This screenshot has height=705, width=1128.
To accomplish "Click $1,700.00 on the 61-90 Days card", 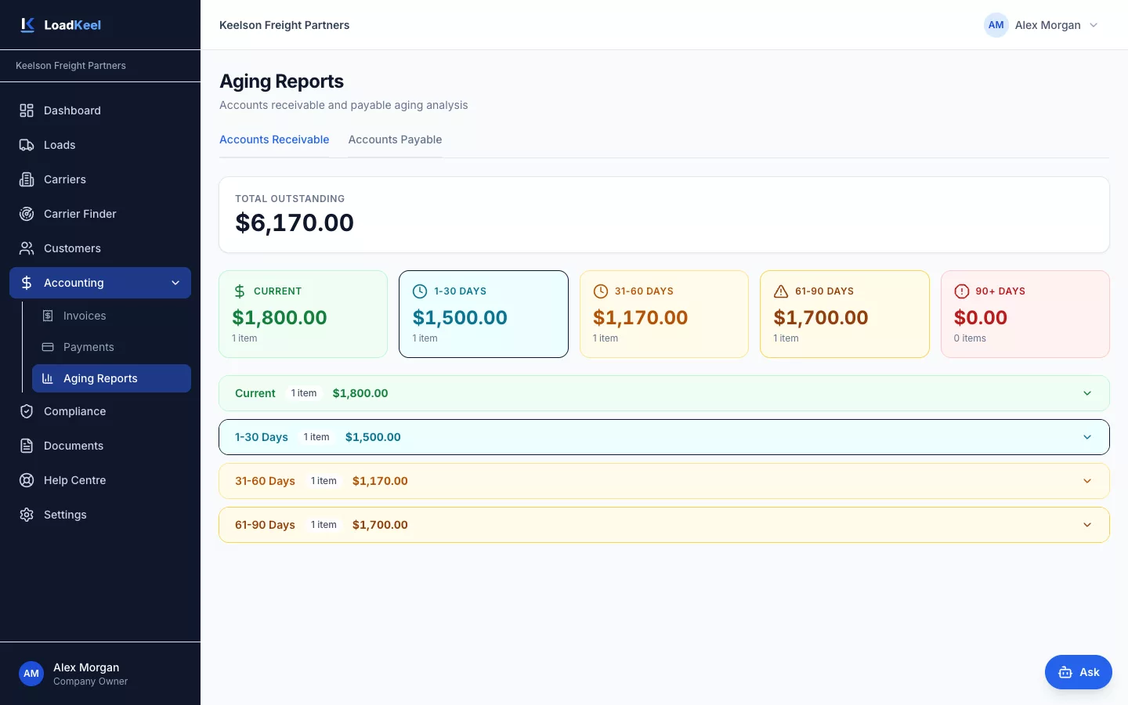I will (821, 317).
